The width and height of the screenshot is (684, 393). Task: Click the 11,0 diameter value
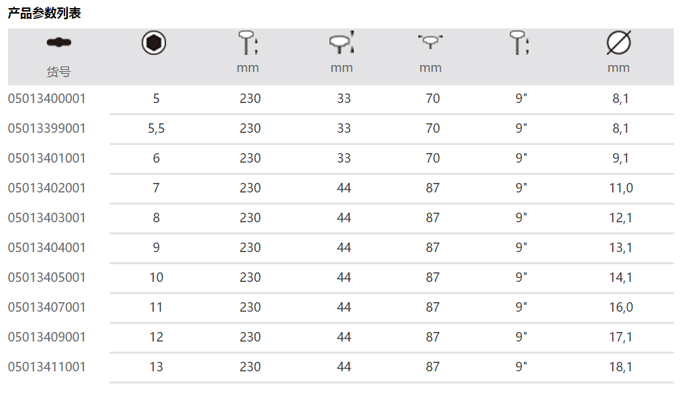tap(620, 188)
